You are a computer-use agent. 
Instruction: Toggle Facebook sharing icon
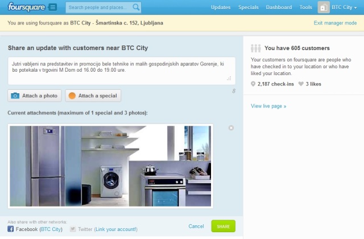point(10,229)
